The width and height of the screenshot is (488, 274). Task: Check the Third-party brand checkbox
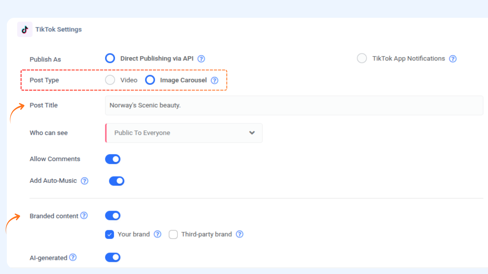click(173, 234)
